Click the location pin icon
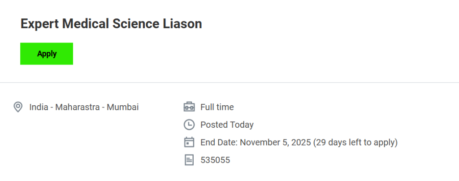The width and height of the screenshot is (459, 181). 18,107
